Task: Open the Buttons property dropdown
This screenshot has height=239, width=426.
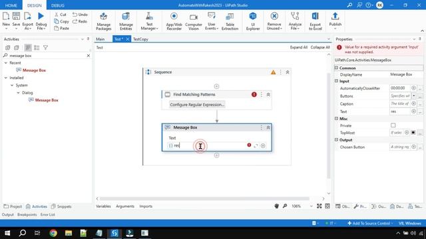Action: click(x=413, y=96)
